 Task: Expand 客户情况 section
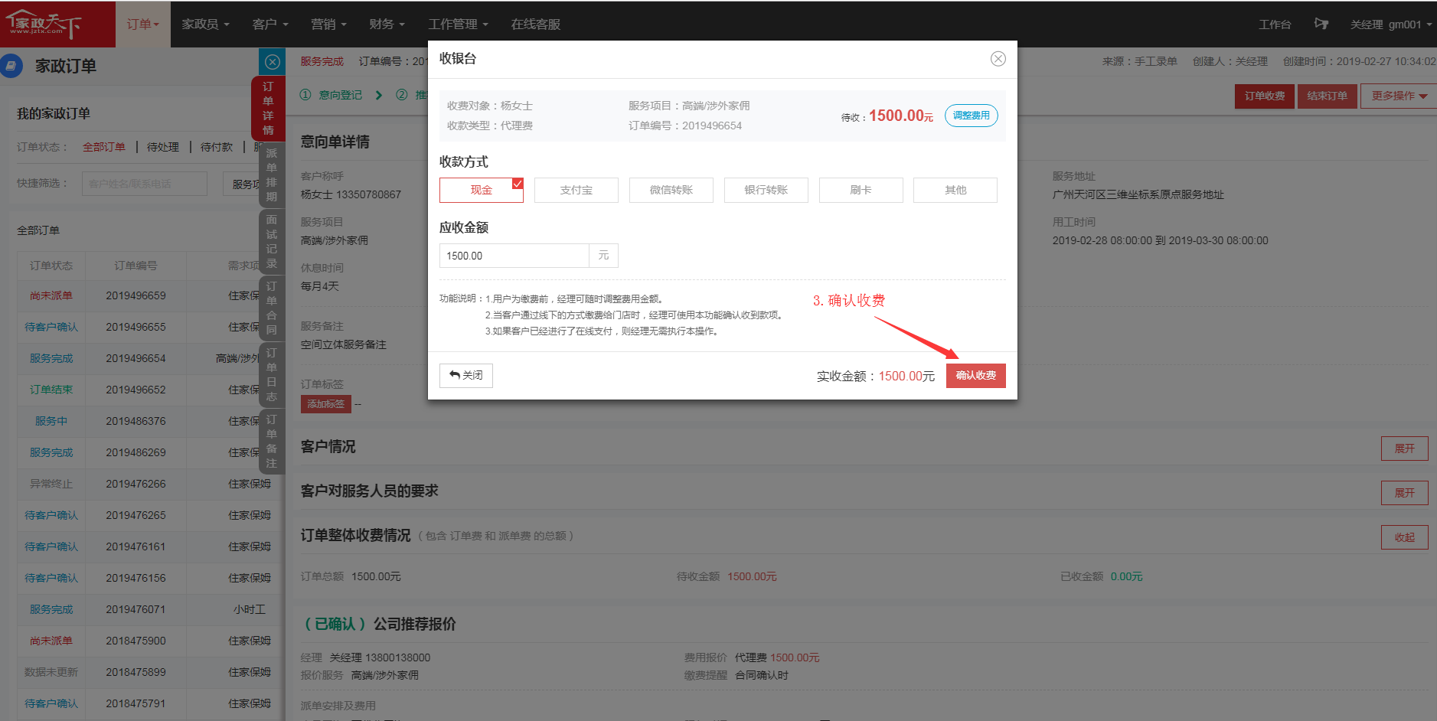click(x=1404, y=449)
